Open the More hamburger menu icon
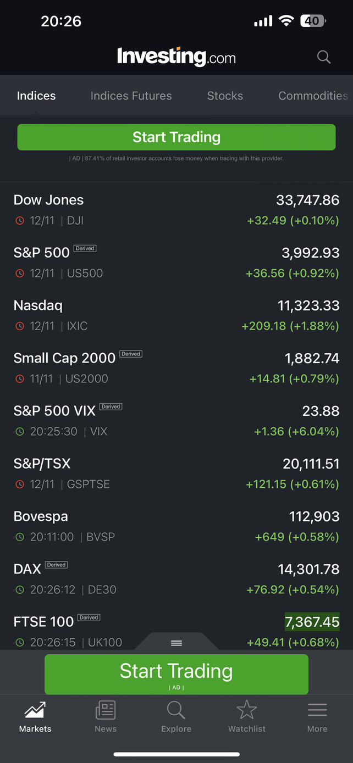This screenshot has width=353, height=763. (x=317, y=711)
